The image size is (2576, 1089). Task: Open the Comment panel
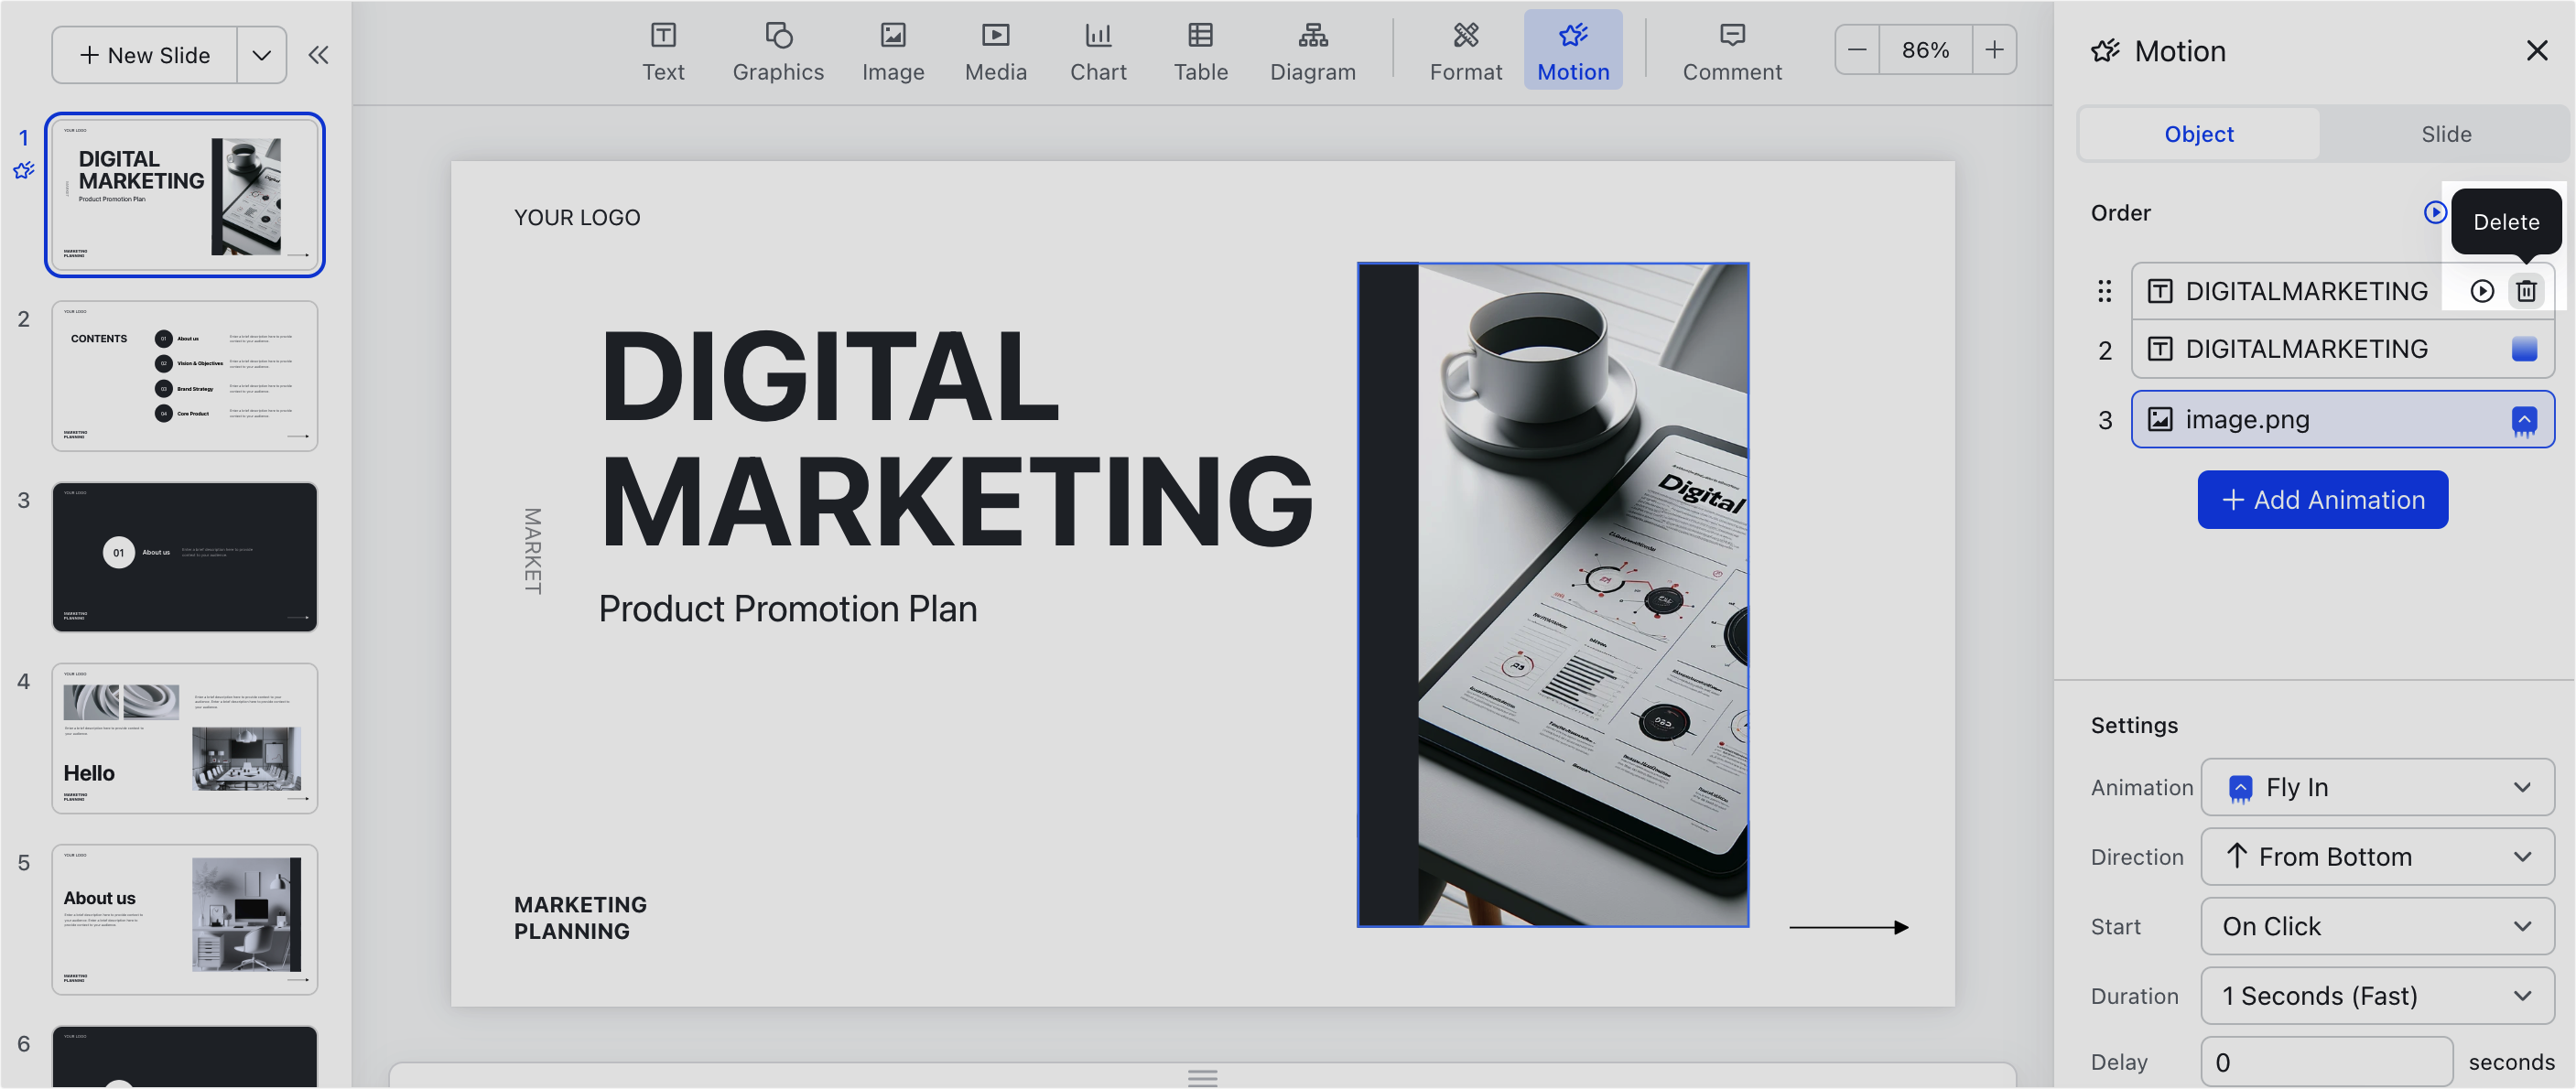(1732, 49)
